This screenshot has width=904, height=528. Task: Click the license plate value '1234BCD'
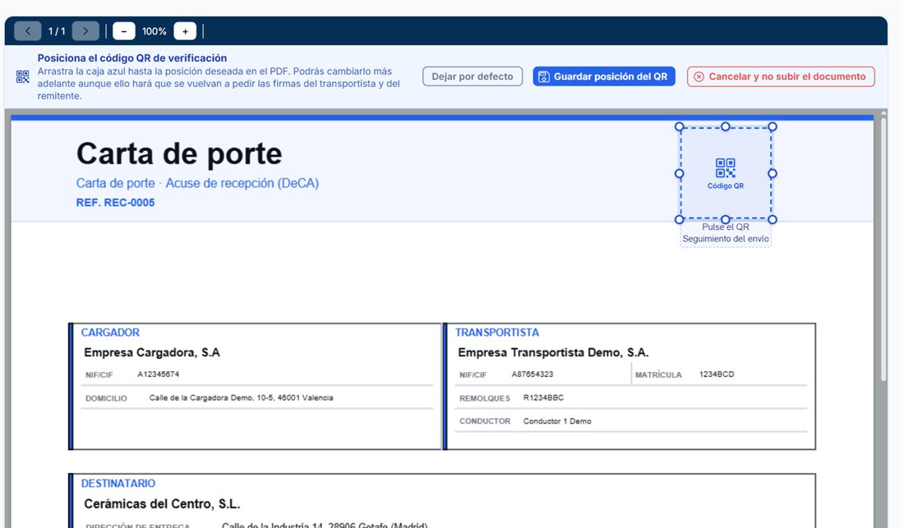(x=717, y=374)
